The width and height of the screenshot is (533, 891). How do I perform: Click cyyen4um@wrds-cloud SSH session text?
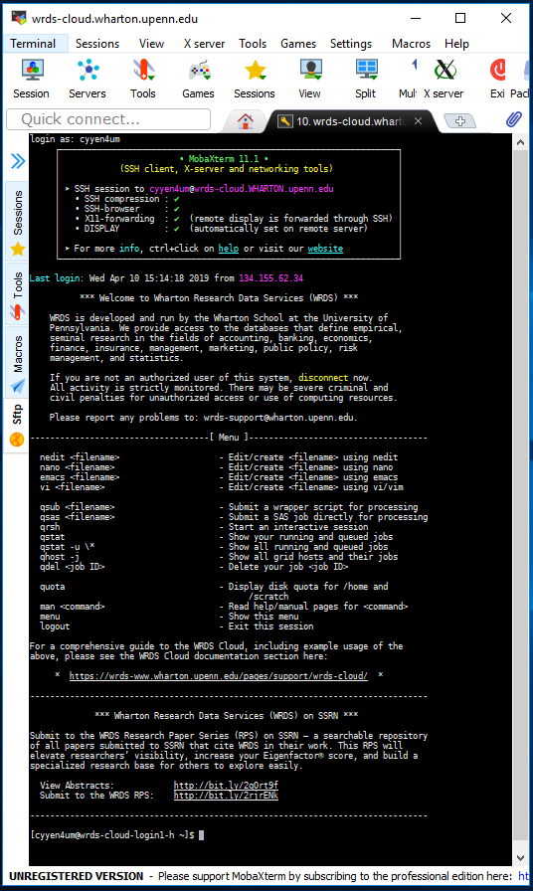(242, 189)
